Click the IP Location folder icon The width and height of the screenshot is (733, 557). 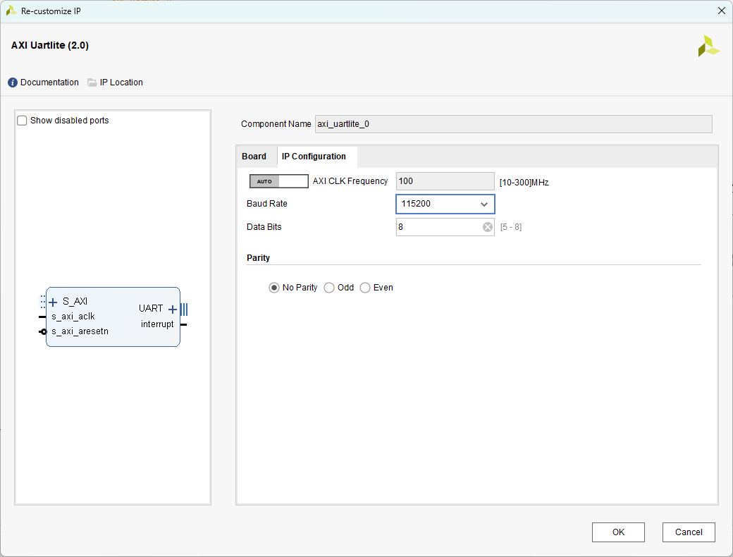[92, 82]
